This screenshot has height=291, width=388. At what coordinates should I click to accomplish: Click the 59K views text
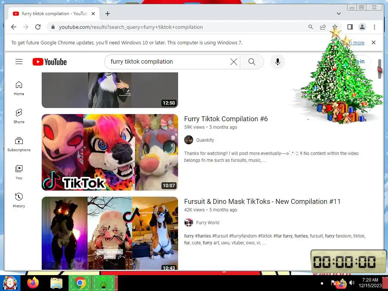(194, 127)
